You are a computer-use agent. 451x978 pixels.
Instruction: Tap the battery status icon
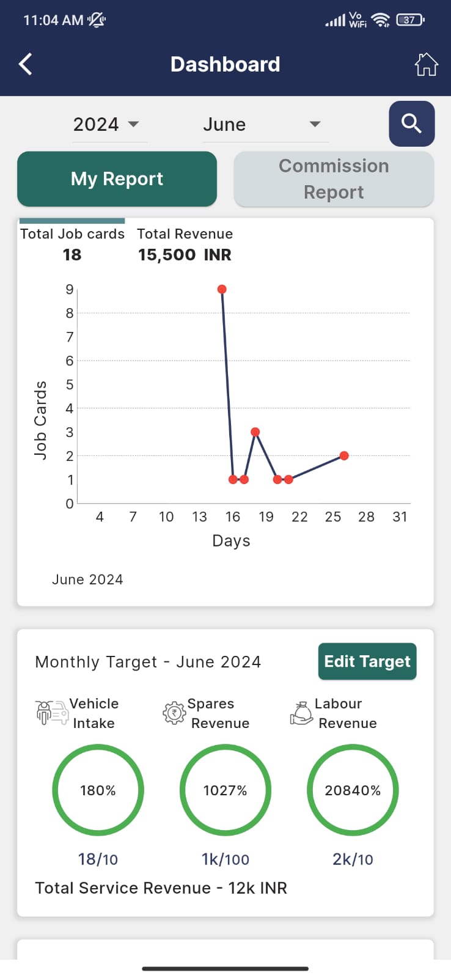pyautogui.click(x=410, y=20)
